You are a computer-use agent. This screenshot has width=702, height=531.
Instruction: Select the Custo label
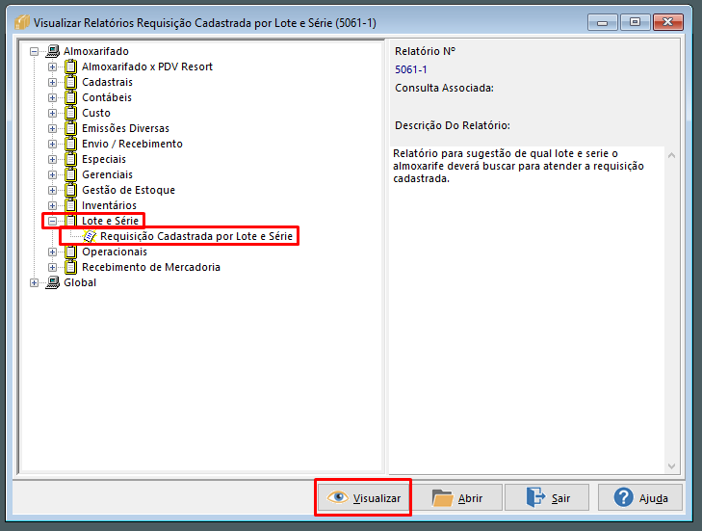[x=95, y=113]
